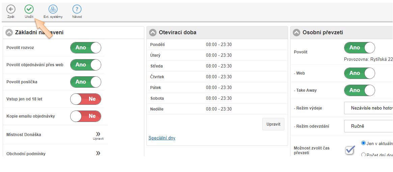Uncheck Možnost zvolit čas převzetí checkbox
The height and width of the screenshot is (172, 393).
350,150
